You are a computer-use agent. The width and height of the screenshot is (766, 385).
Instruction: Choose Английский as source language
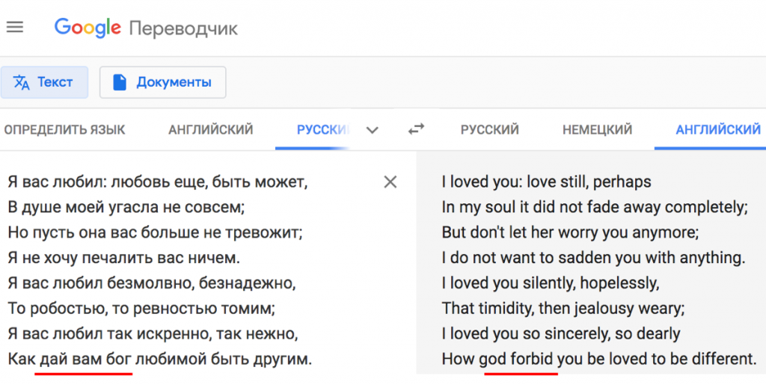click(210, 130)
